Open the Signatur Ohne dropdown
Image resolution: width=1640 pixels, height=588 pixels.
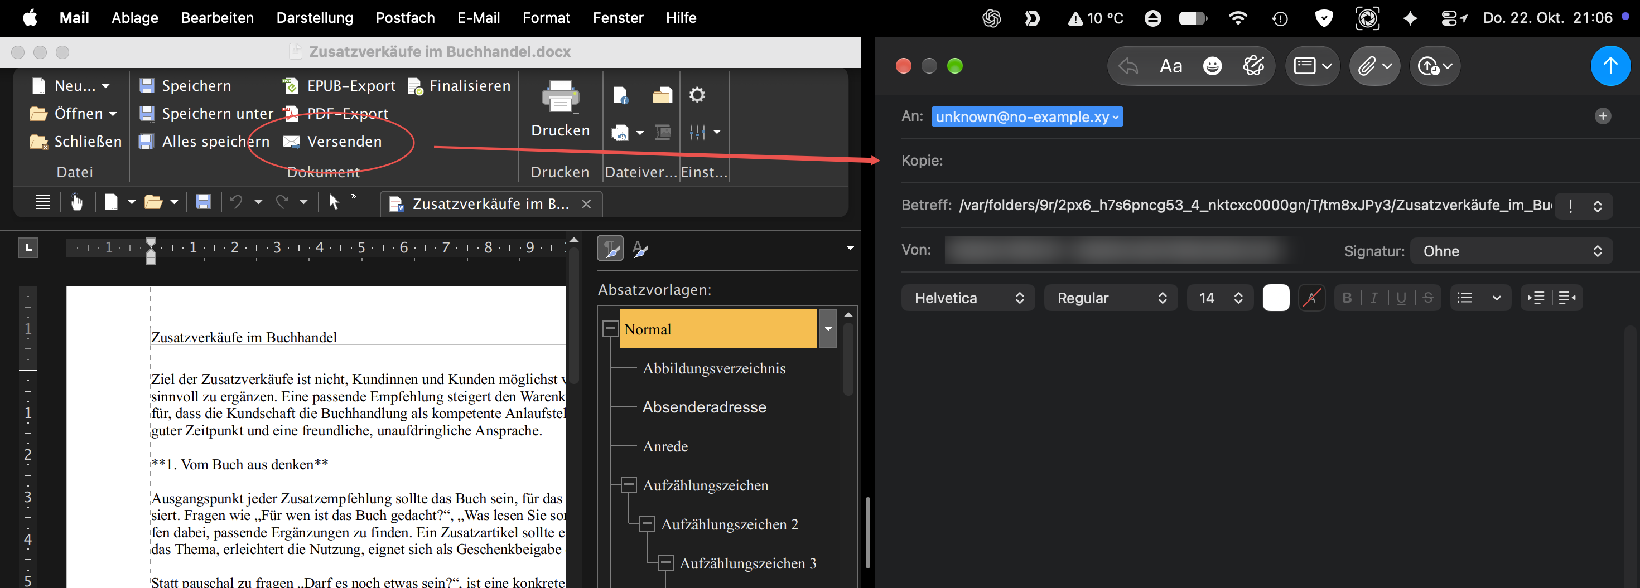tap(1511, 251)
